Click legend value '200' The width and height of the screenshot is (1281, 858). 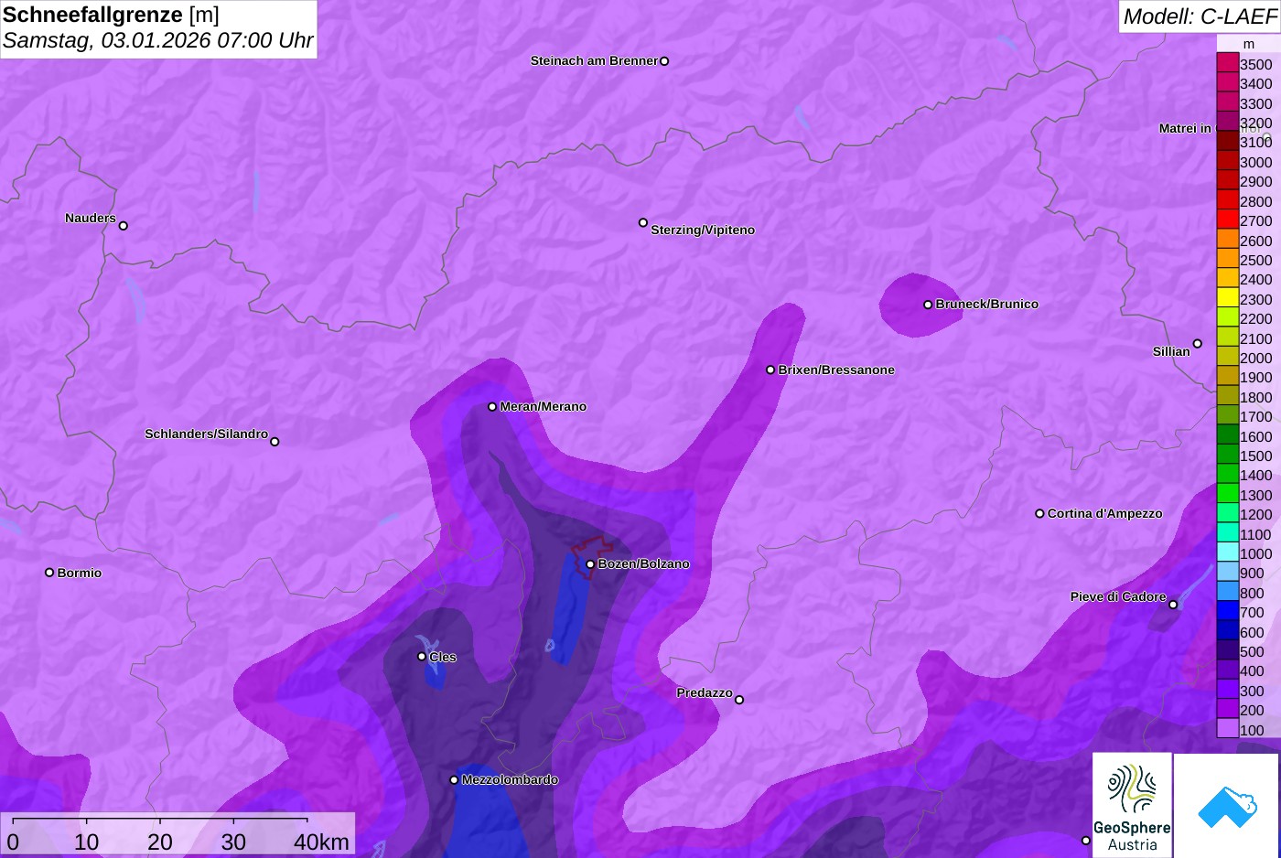point(1252,710)
